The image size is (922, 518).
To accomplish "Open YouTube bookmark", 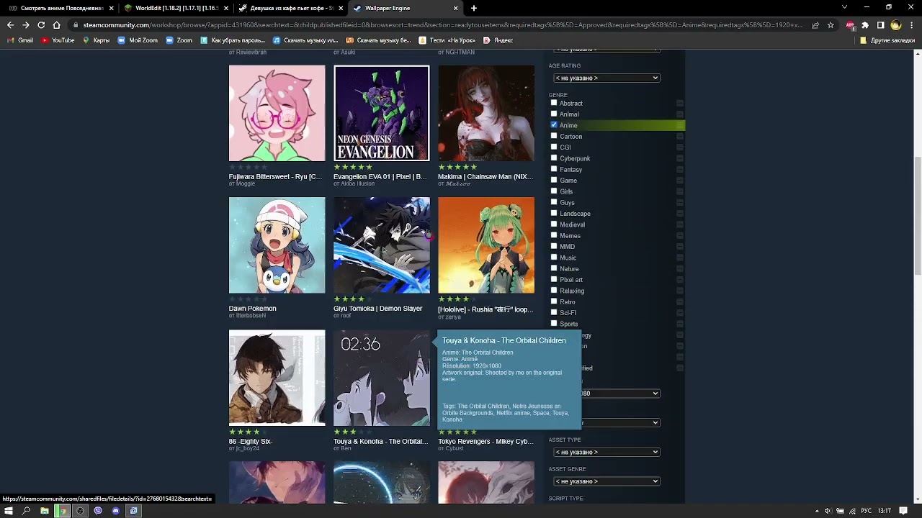I will tap(58, 40).
